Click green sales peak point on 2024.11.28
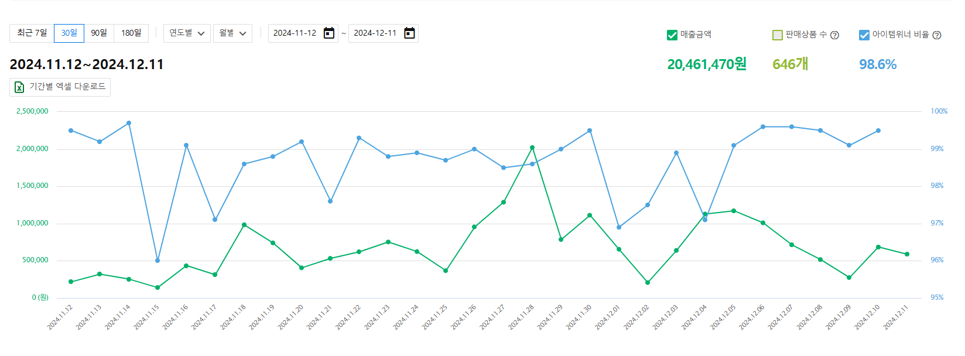Viewport: 965px width, 356px height. pos(532,148)
